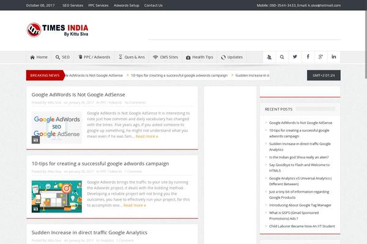367x244 pixels.
Task: Click the search magnifier icon in navbar
Action: click(282, 57)
